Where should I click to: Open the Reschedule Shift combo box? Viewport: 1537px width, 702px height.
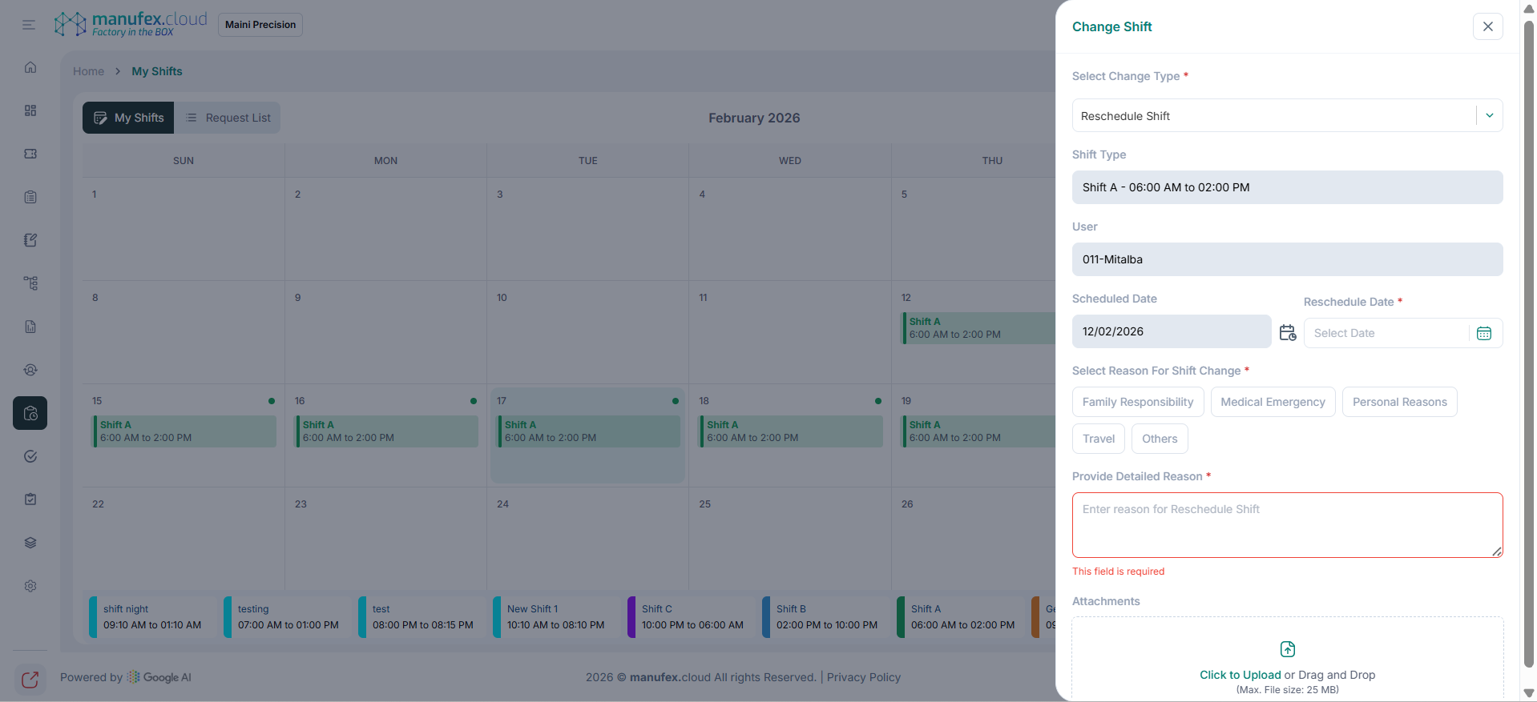[1287, 115]
